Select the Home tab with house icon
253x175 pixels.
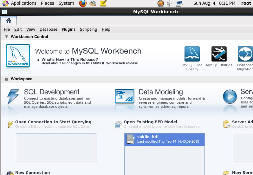click(9, 21)
